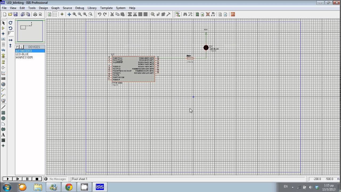Select the 2D Graphics Symbols tool
Screen dimensions: 341x192
(x=3, y=140)
